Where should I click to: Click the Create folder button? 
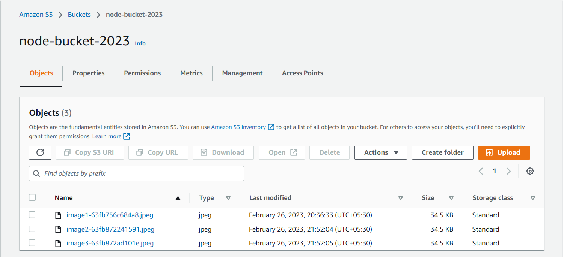[443, 152]
